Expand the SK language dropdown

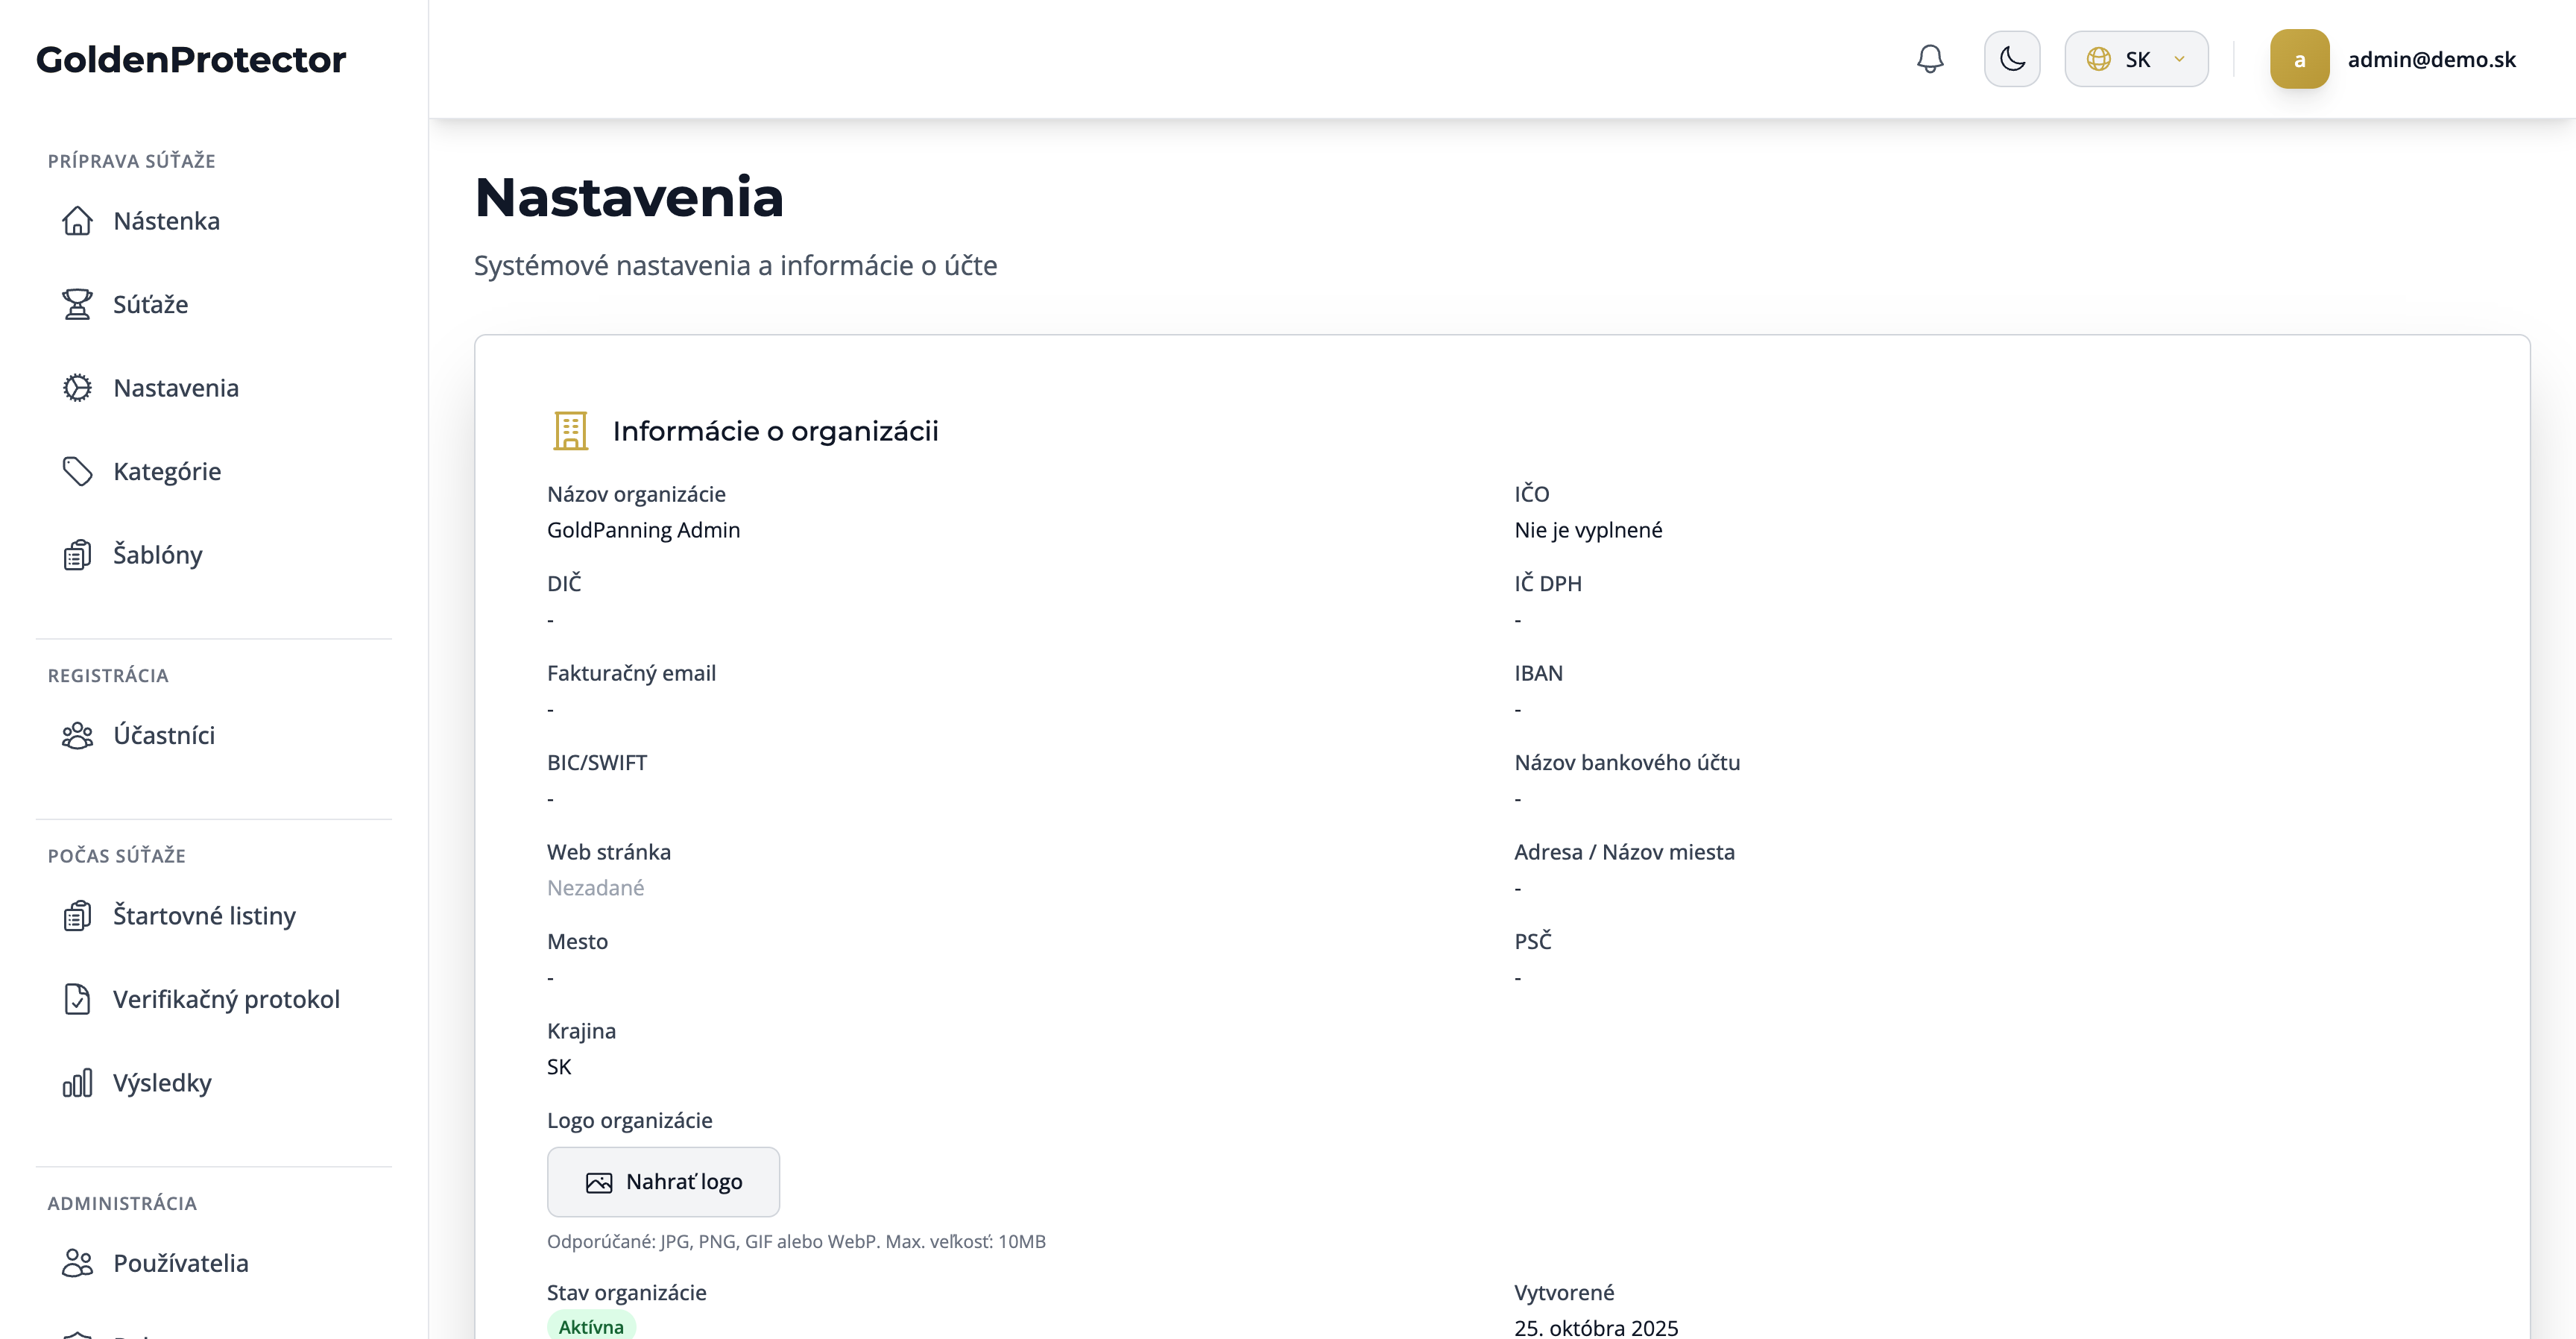[2136, 59]
